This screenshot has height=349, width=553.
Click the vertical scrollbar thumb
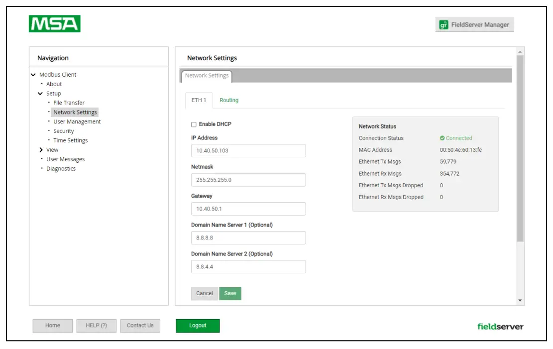coord(520,148)
